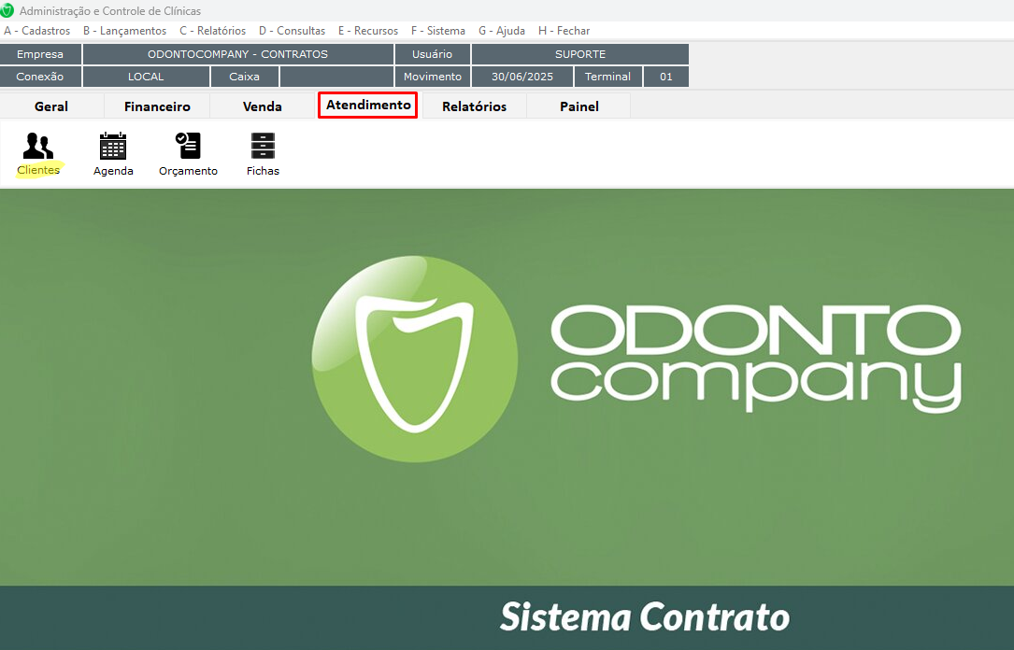The width and height of the screenshot is (1014, 650).
Task: Open the C - Relatórios menu
Action: pyautogui.click(x=213, y=31)
